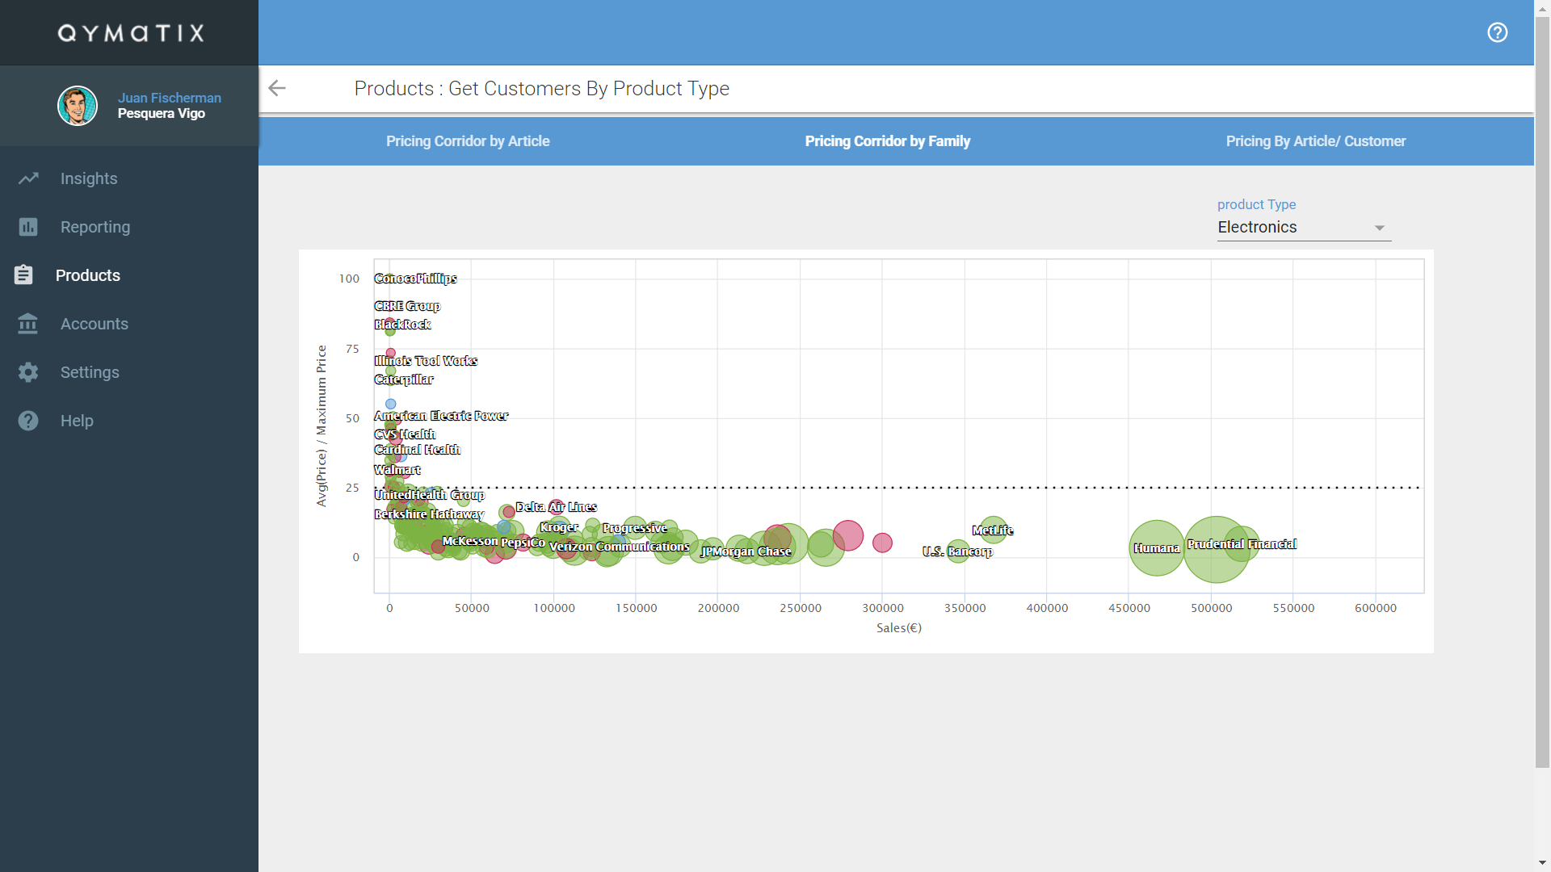The width and height of the screenshot is (1551, 872).
Task: Click the Settings gear icon
Action: (x=28, y=372)
